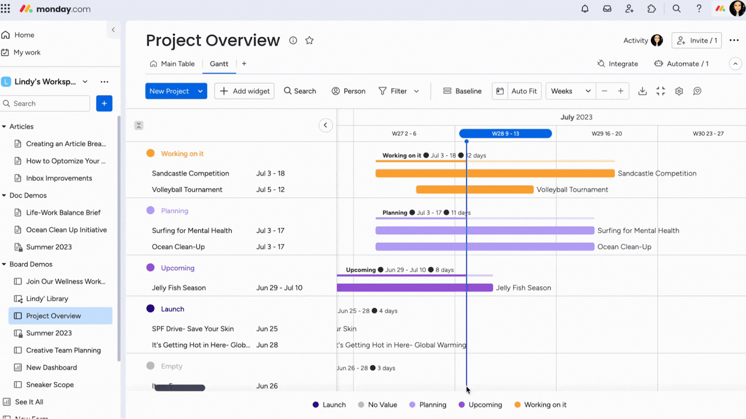Viewport: 746px width, 419px height.
Task: Open Gantt settings gear icon
Action: (678, 91)
